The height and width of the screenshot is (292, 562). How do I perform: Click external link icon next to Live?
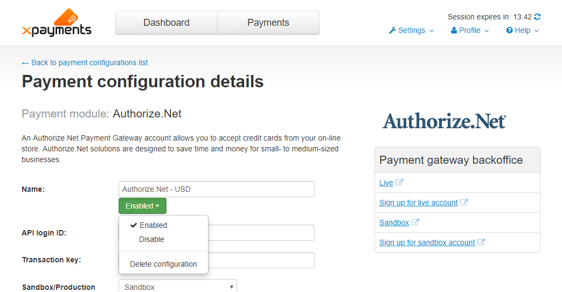pos(399,183)
